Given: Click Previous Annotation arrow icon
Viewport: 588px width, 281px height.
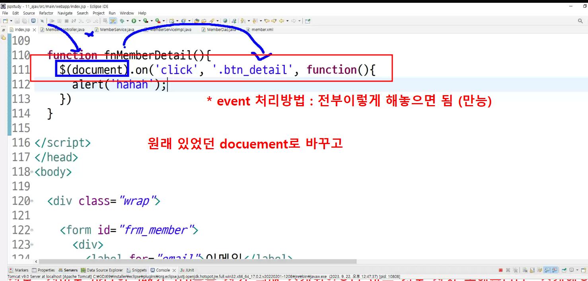Looking at the screenshot, I should click(x=255, y=21).
